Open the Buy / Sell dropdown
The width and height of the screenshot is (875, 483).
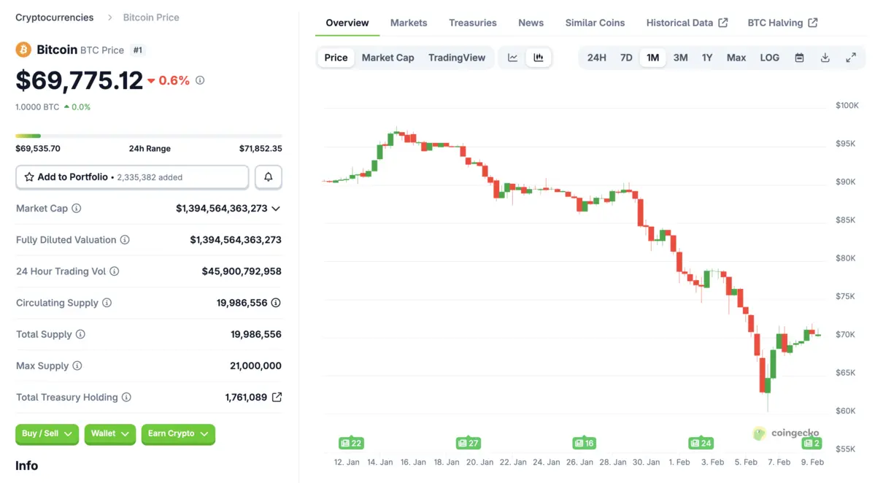47,434
